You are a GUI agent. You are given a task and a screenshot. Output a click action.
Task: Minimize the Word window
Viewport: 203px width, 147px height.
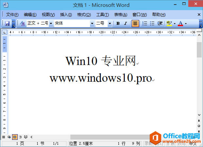coord(175,5)
